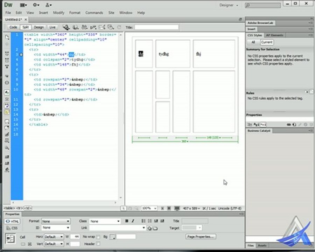Click the New CSS Rule icon in CSS panel
Image resolution: width=315 pixels, height=252 pixels.
point(294,125)
